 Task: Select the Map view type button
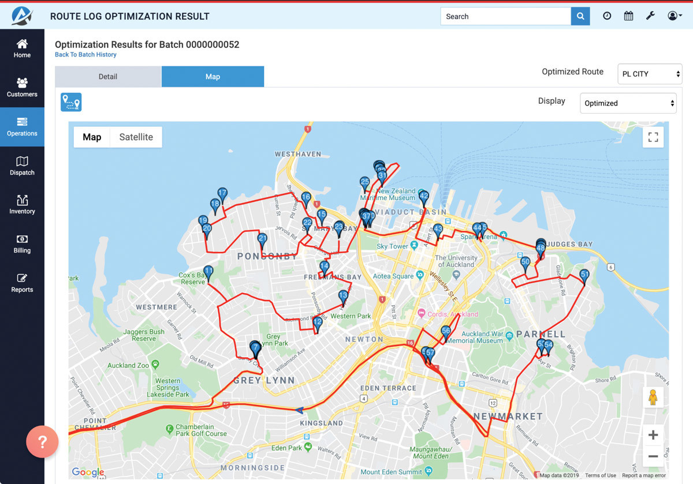[92, 137]
